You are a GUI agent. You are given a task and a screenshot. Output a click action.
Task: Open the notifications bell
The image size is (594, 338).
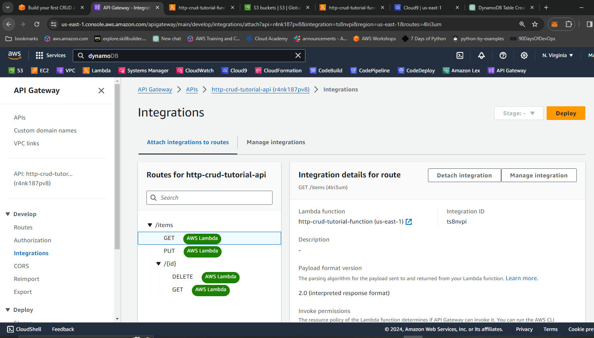click(x=482, y=55)
